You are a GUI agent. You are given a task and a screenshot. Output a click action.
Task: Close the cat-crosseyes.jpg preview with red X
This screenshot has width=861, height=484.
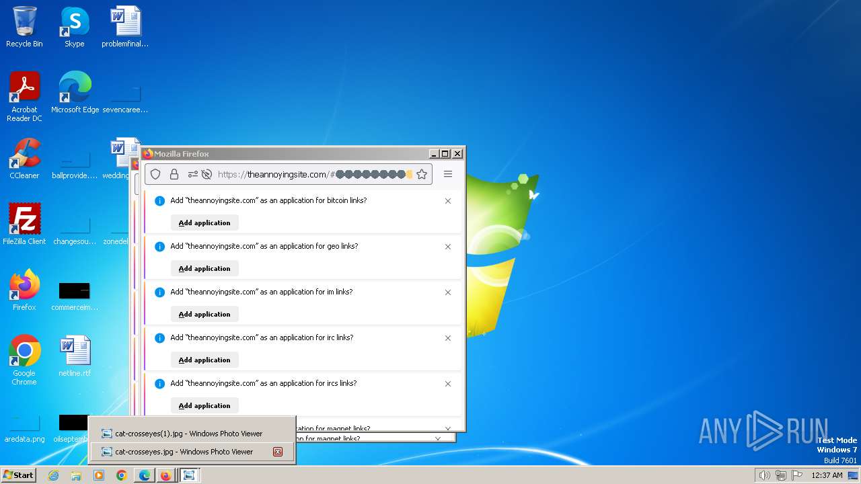[x=277, y=452]
